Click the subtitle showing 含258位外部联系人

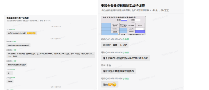(135, 10)
